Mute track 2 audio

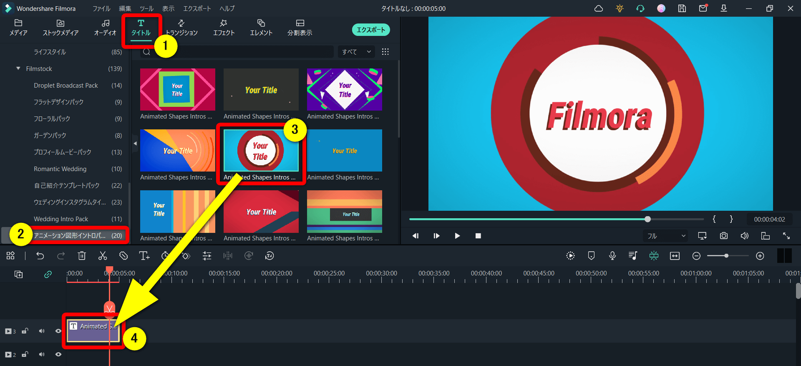42,354
